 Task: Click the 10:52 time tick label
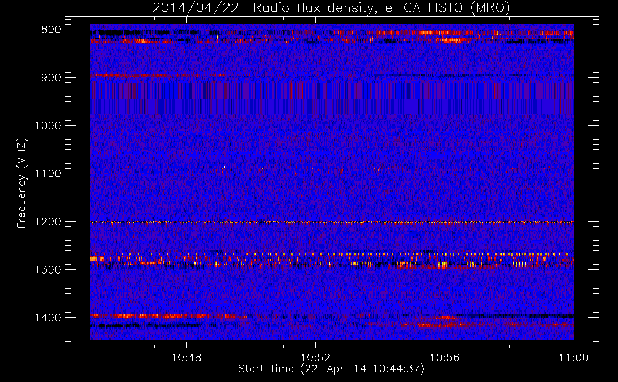pyautogui.click(x=315, y=358)
